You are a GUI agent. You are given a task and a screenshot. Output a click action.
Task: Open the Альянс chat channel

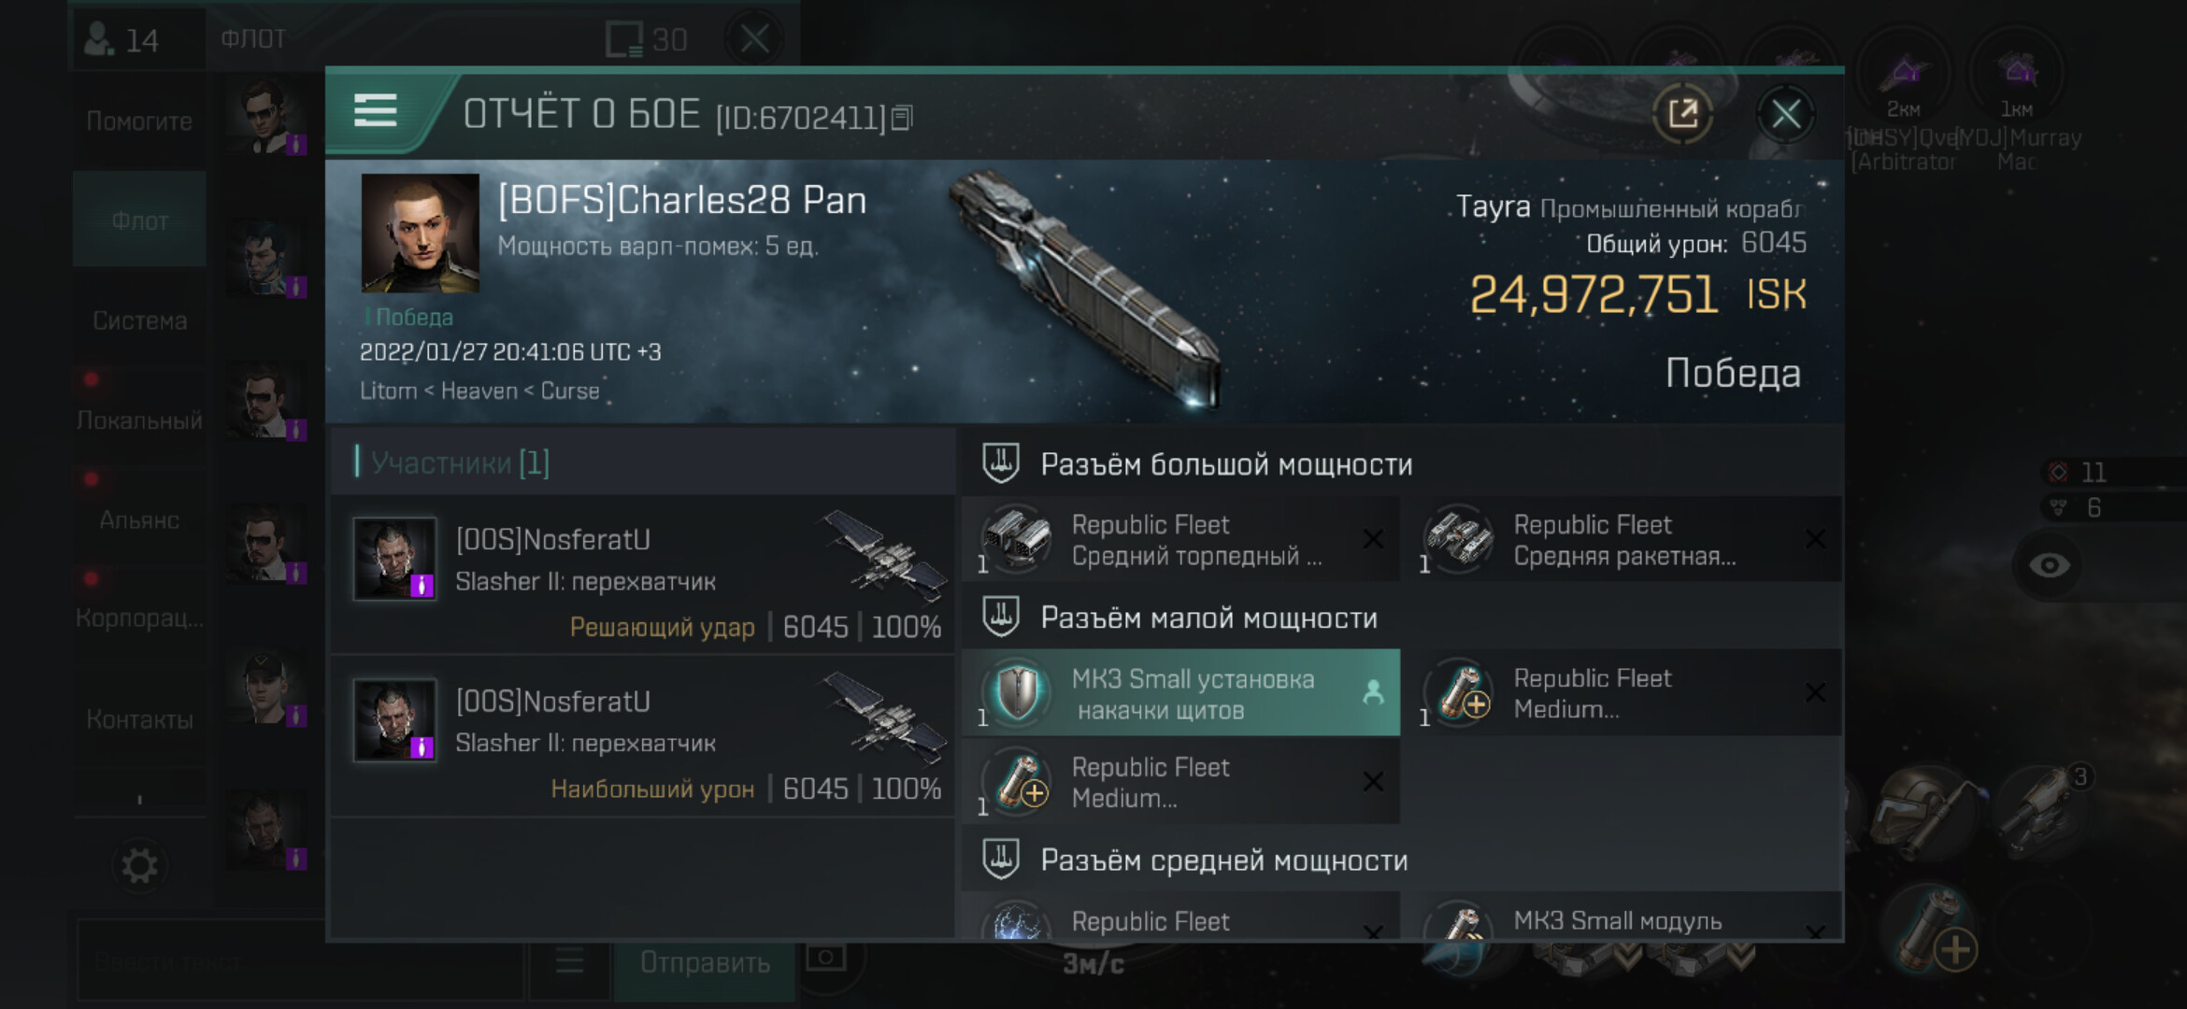click(139, 519)
